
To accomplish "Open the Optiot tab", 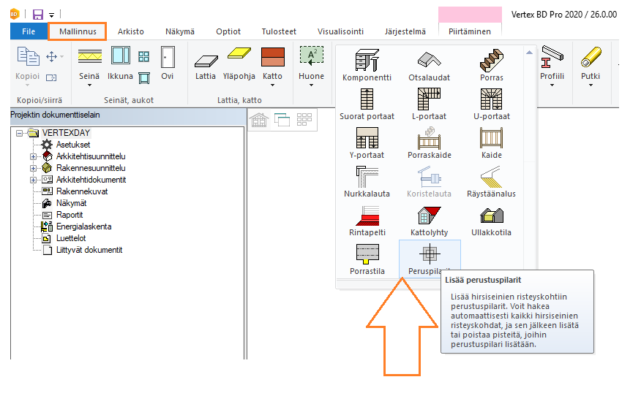I will click(228, 31).
